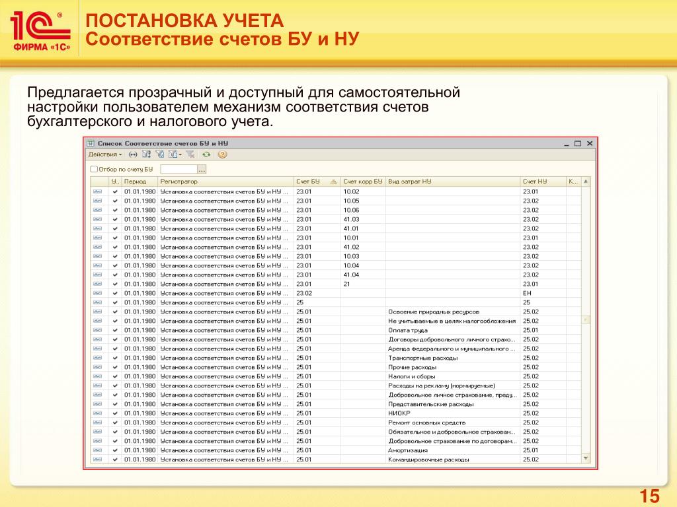Click the list window title icon
Screen dimensions: 677x507
pyautogui.click(x=91, y=143)
